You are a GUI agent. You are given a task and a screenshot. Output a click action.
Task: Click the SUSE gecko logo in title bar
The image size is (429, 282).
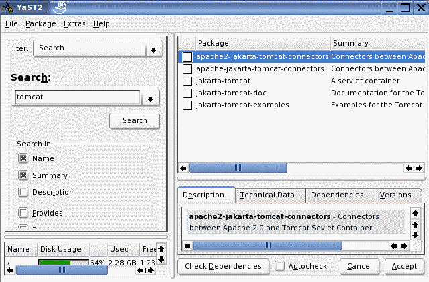click(60, 7)
